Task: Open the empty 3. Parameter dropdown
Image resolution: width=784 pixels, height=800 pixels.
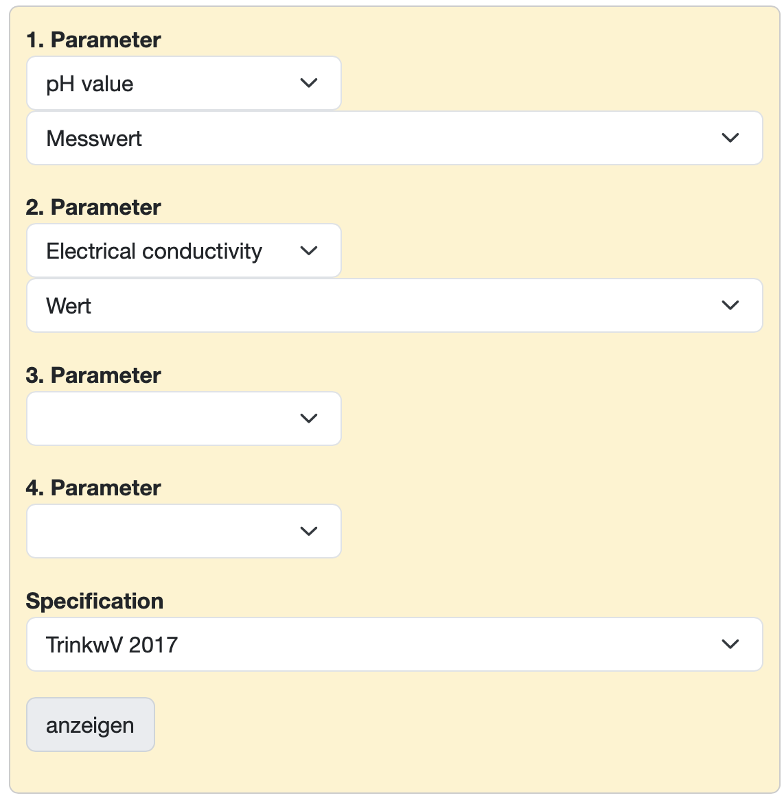Action: click(x=183, y=419)
